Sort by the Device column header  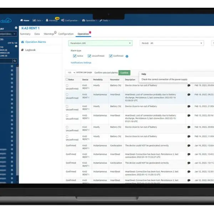[85, 80]
